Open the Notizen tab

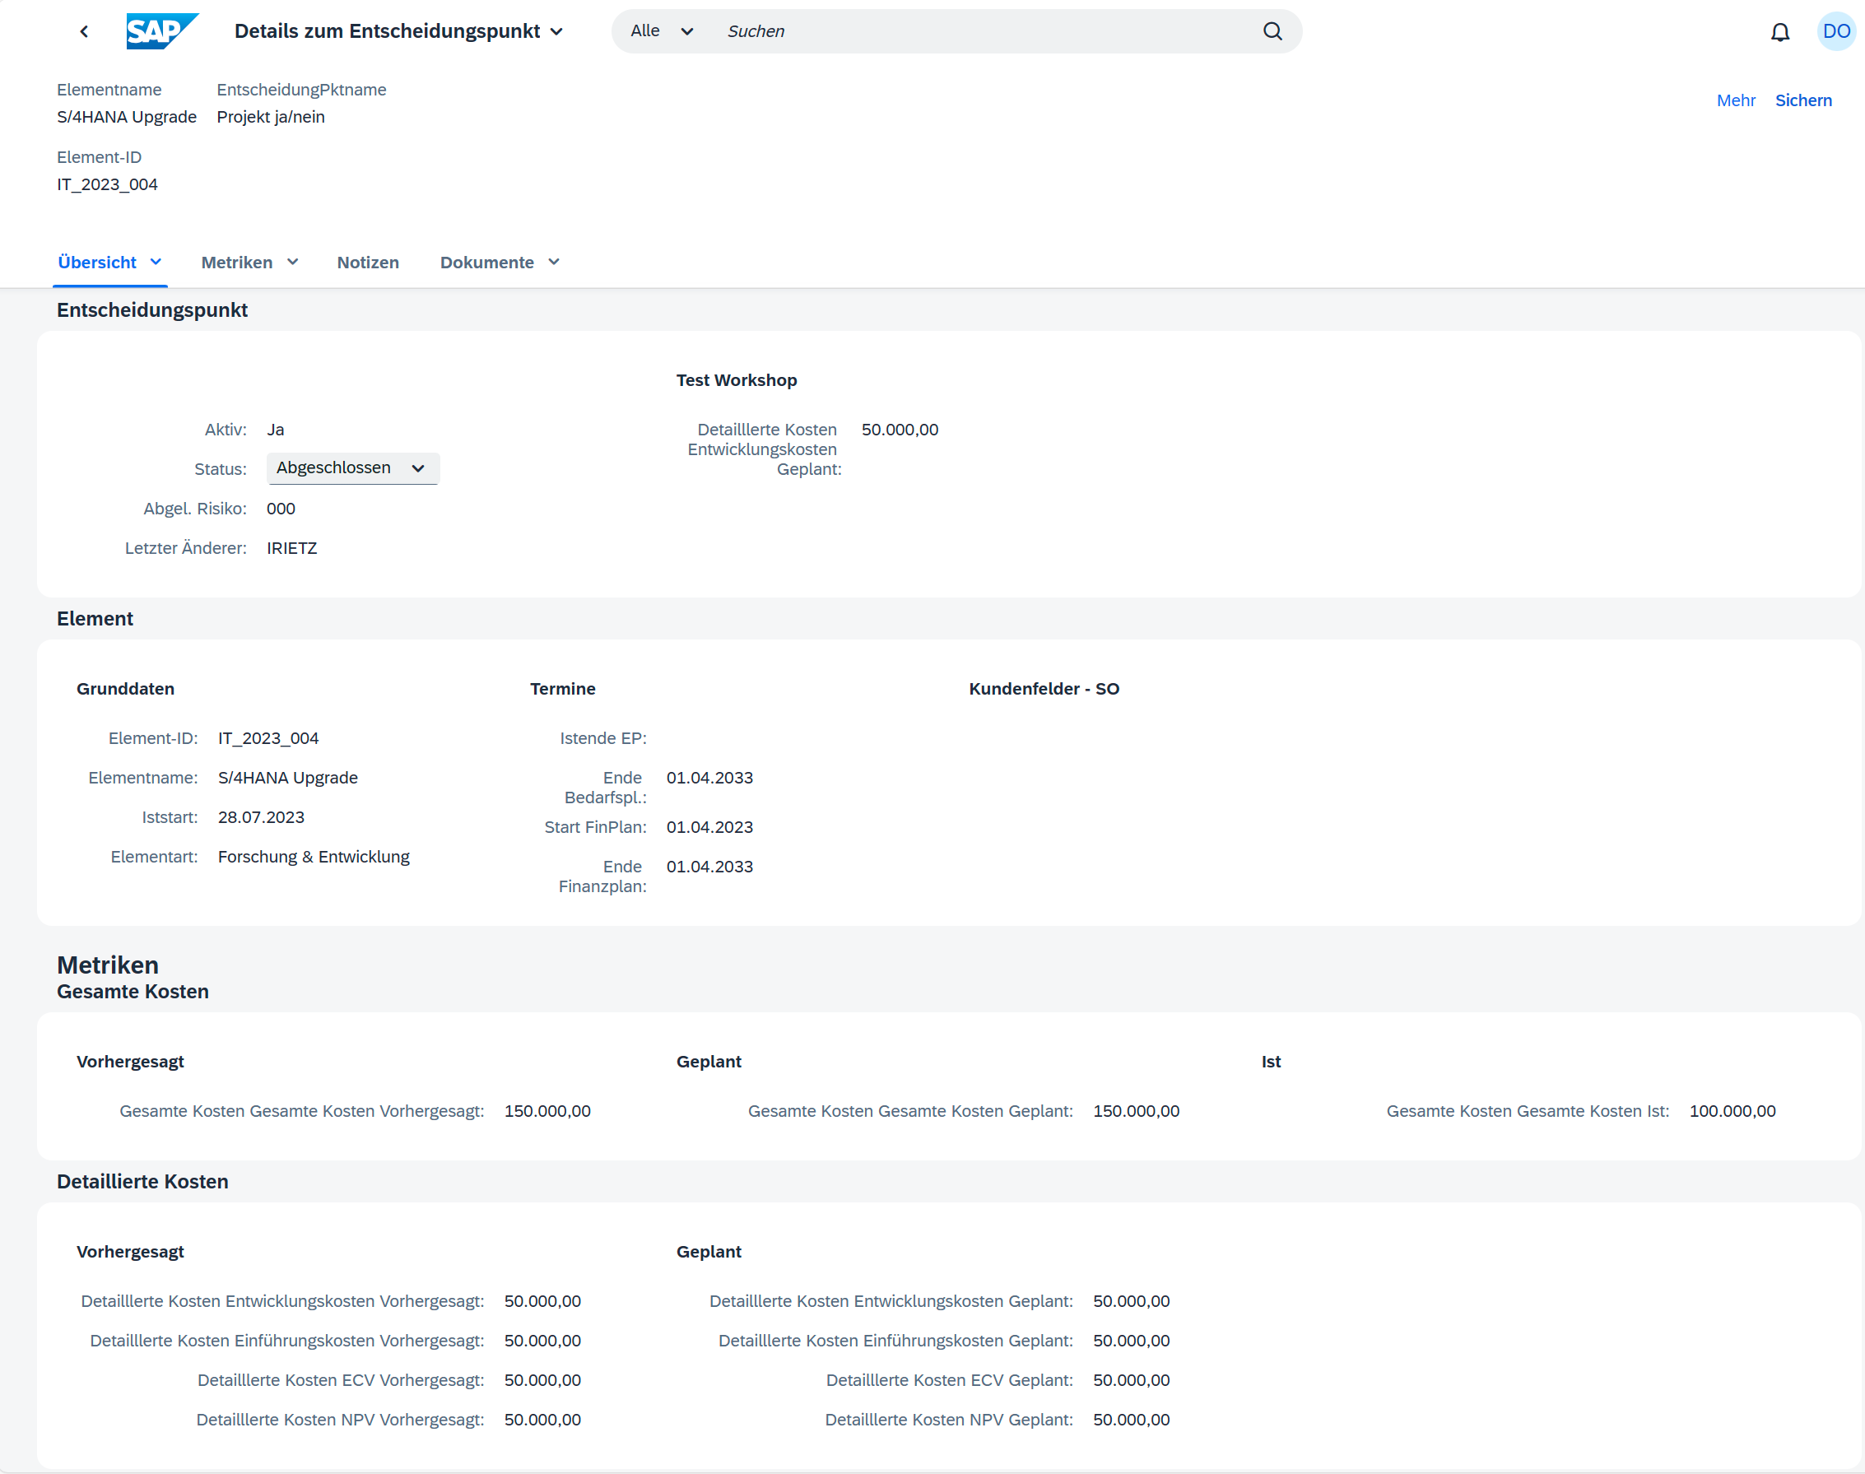[x=368, y=263]
